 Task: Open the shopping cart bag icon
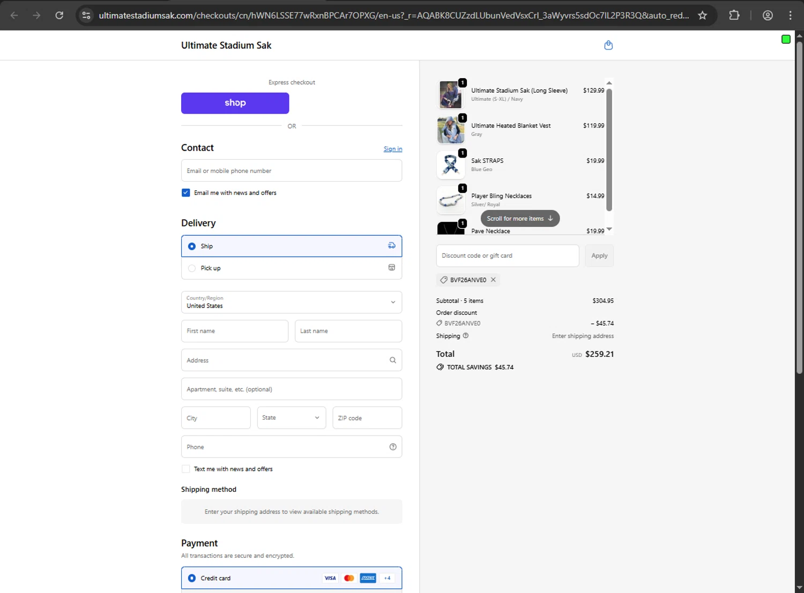[608, 45]
